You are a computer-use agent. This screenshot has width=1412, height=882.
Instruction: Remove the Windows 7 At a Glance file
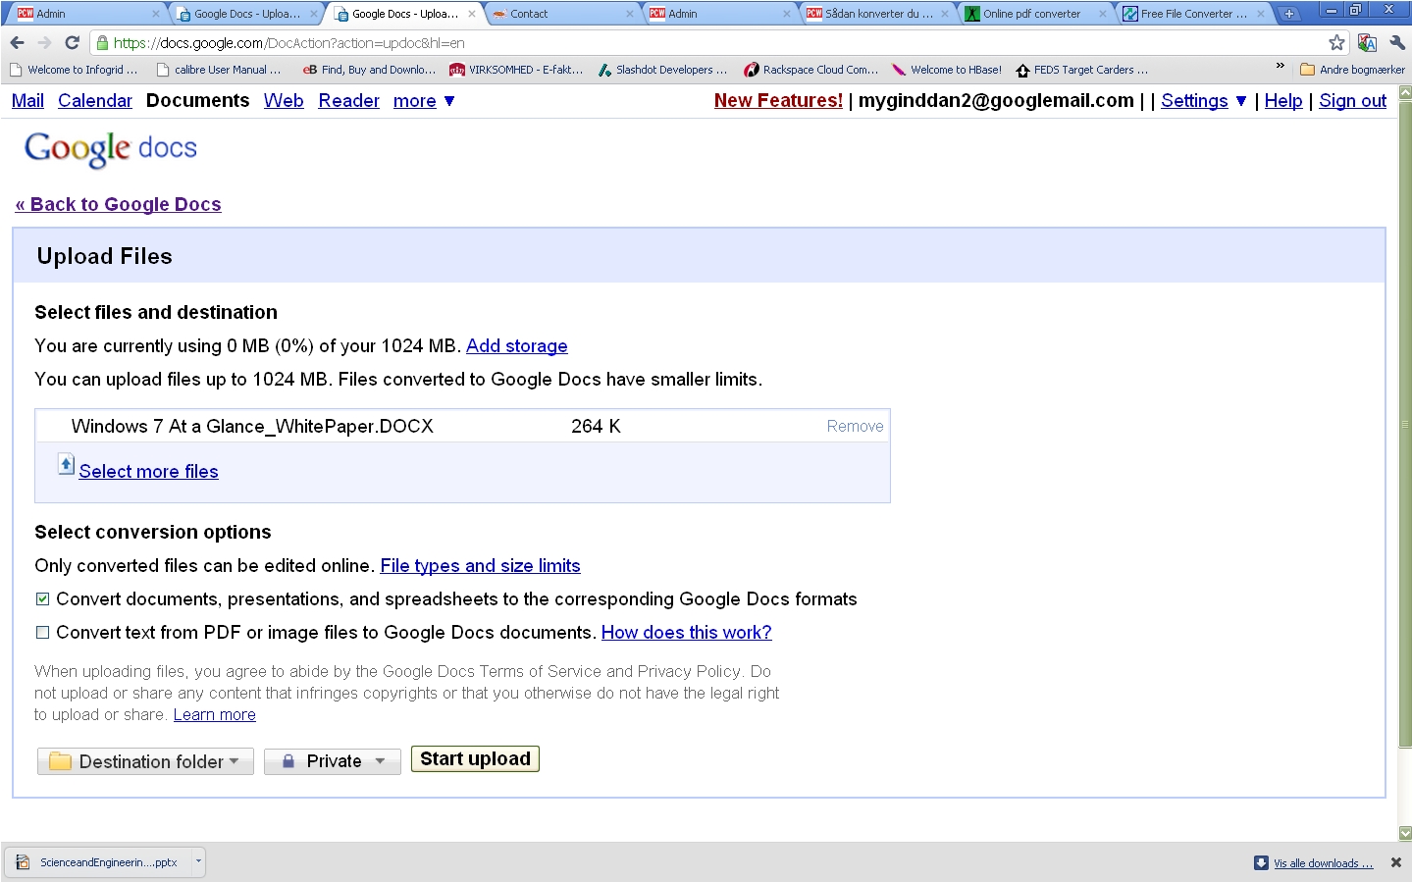click(x=855, y=427)
